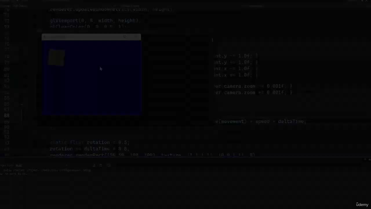Click the renderer.updateWindowMetrics code line
Image resolution: width=371 pixels, height=209 pixels.
pos(111,9)
